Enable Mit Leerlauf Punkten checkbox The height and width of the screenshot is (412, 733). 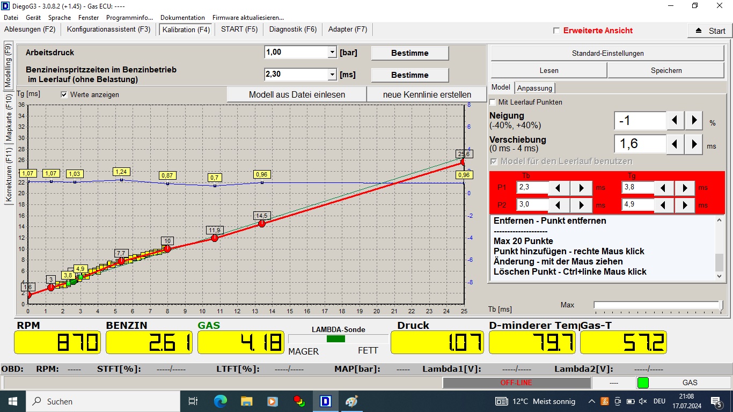coord(493,102)
